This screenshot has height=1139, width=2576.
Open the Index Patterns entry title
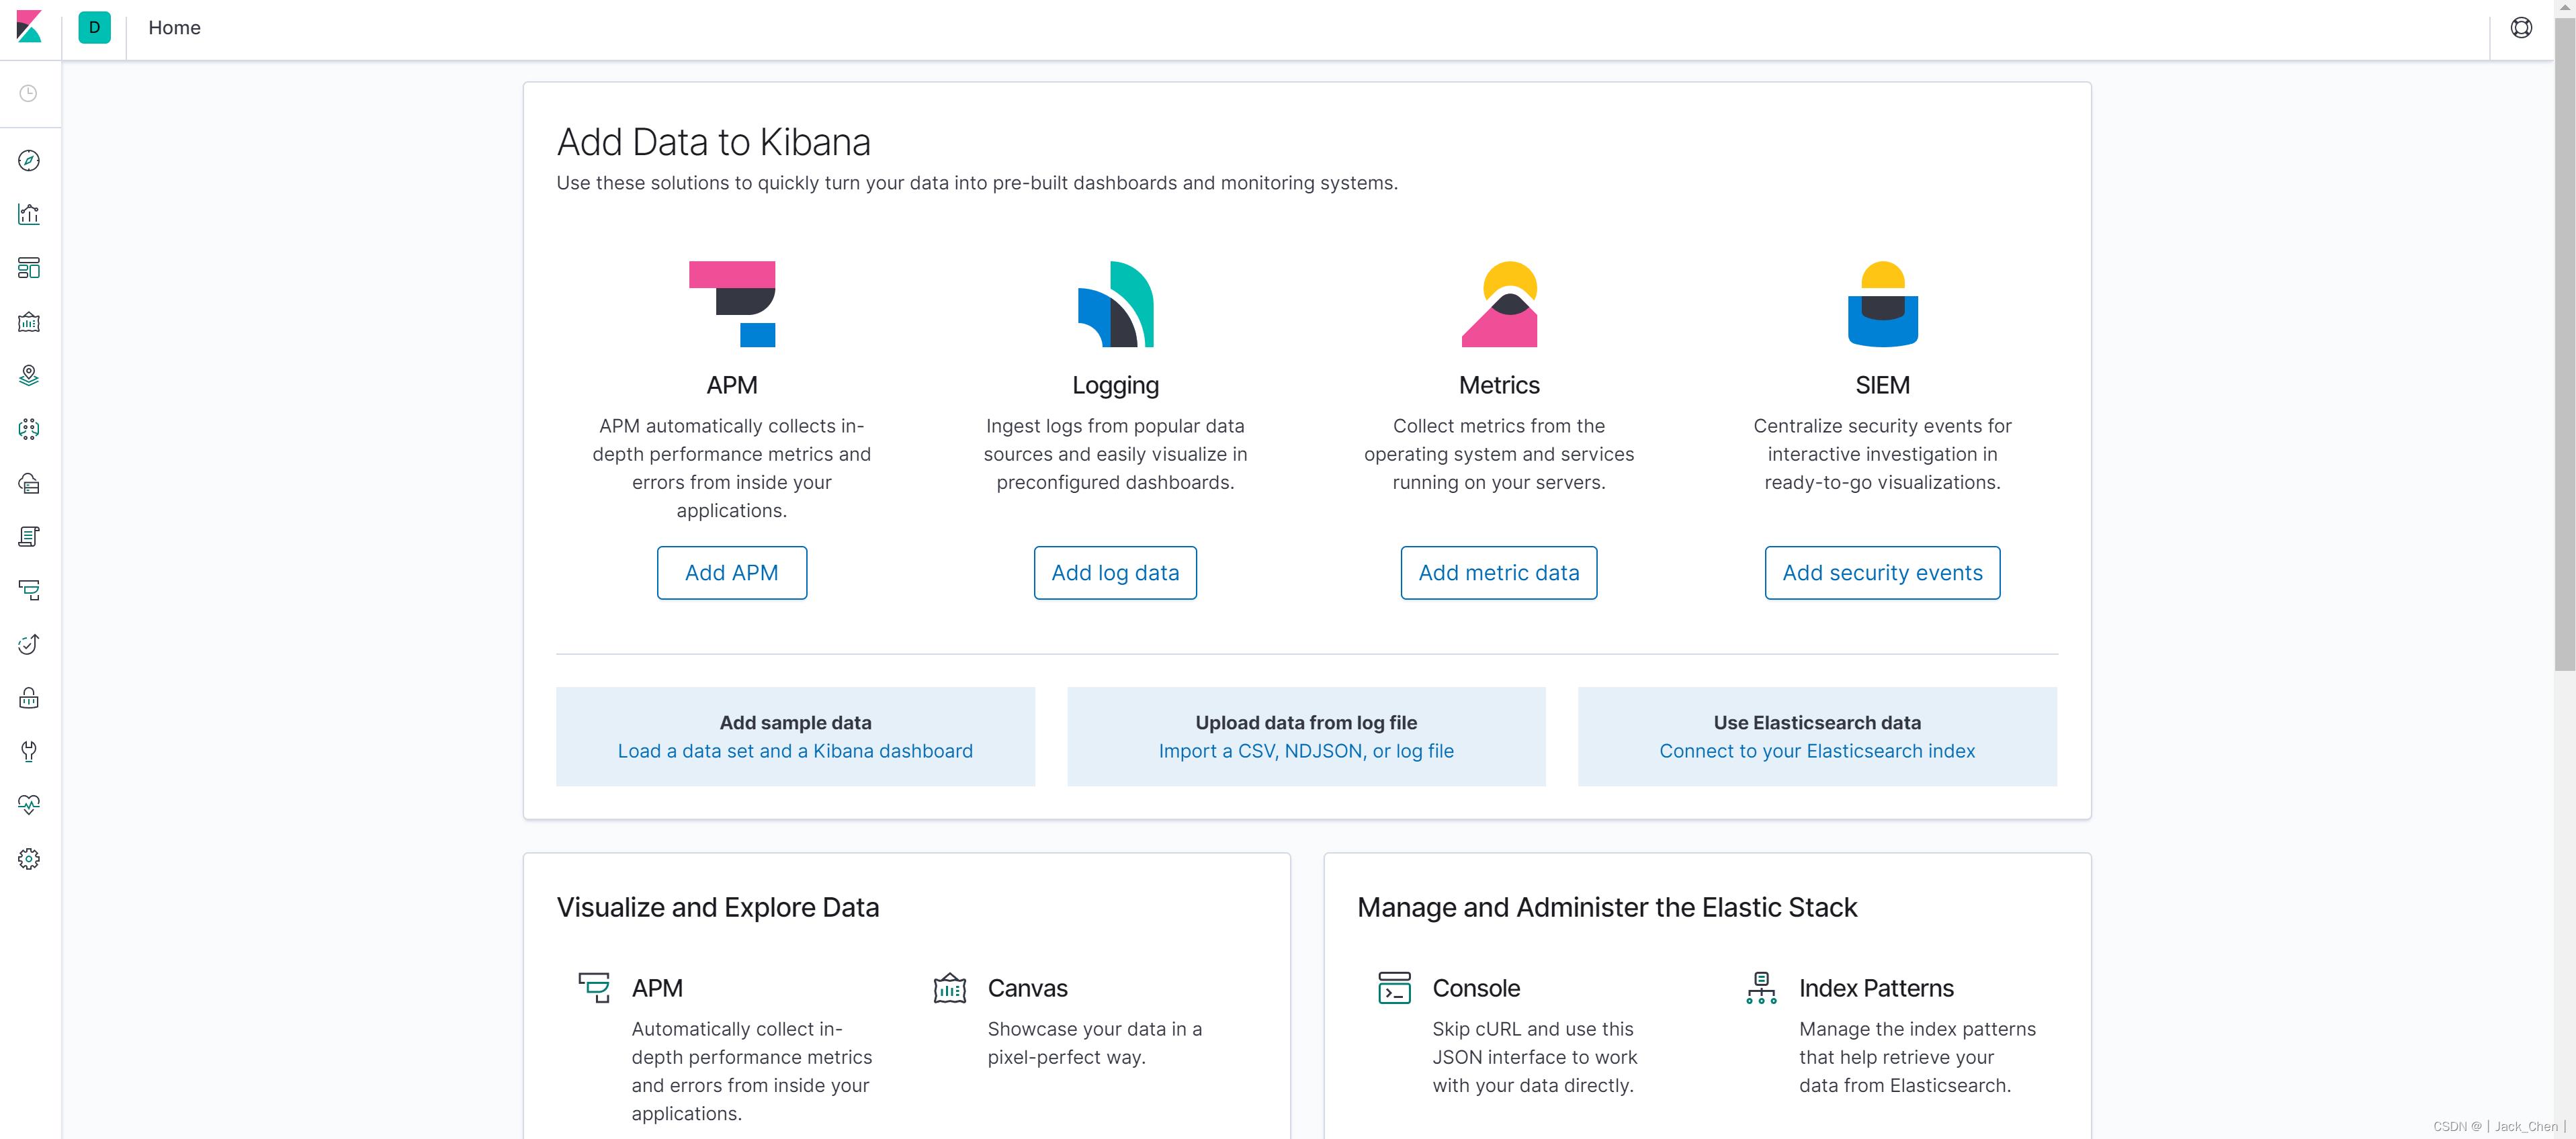pos(1876,988)
